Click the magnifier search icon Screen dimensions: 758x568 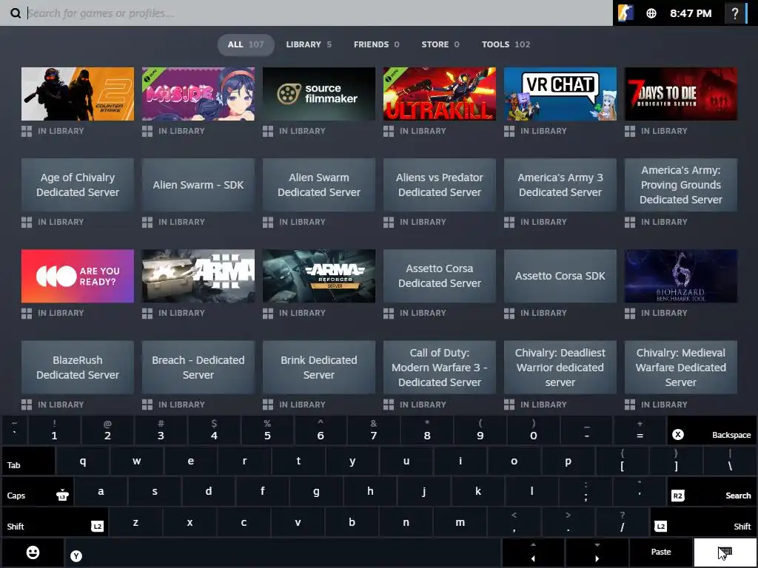click(16, 13)
